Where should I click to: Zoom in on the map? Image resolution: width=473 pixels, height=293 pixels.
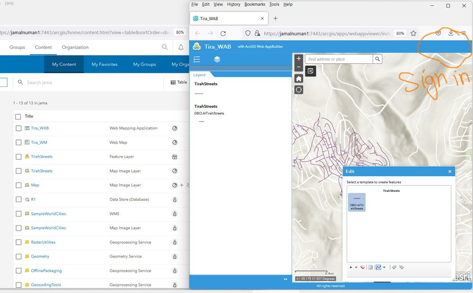(x=299, y=59)
